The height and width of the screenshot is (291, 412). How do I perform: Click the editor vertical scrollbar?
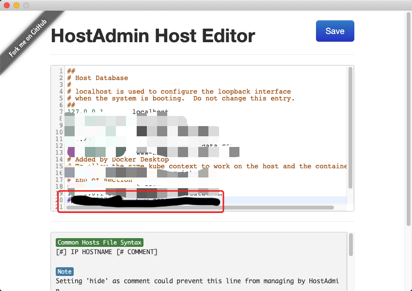(350, 128)
